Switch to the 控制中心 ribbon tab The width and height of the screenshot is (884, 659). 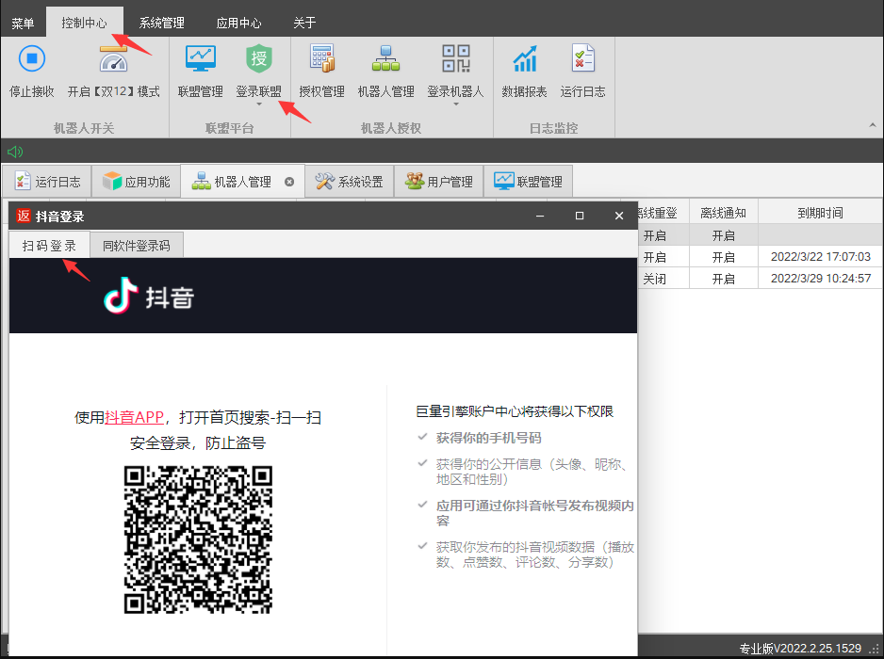(x=84, y=23)
